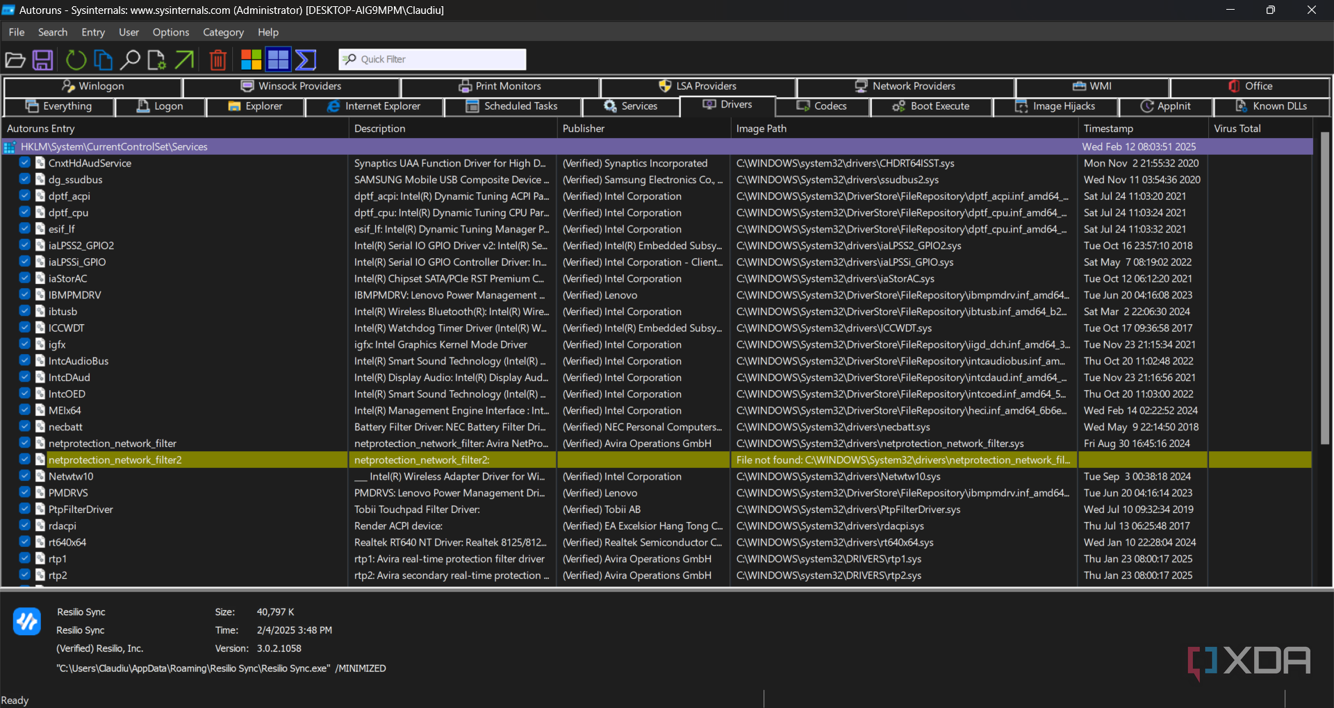
Task: Uncheck the rtp2 driver checkbox
Action: 24,575
